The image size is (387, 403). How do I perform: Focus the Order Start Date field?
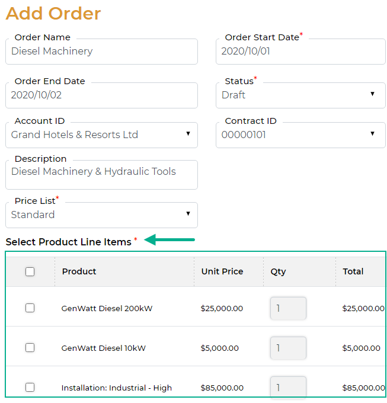click(300, 52)
